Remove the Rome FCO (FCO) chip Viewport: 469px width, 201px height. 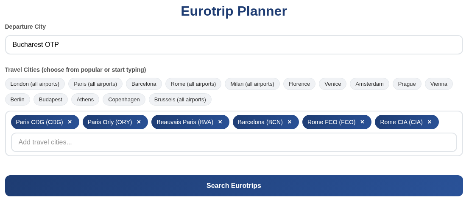[362, 122]
